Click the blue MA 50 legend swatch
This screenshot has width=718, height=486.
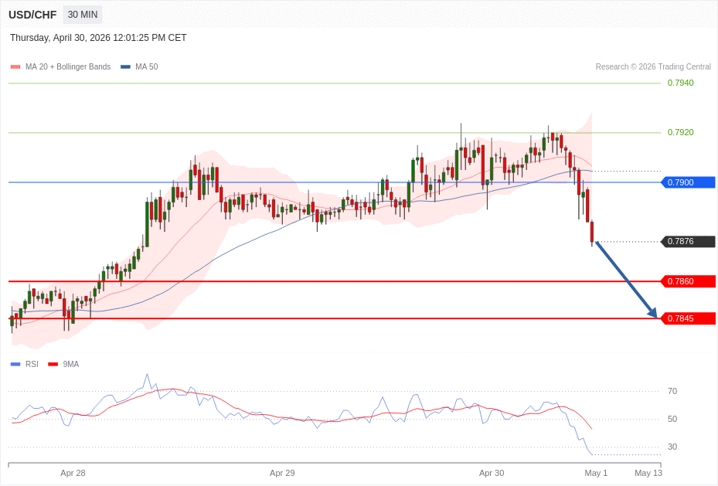[x=125, y=67]
